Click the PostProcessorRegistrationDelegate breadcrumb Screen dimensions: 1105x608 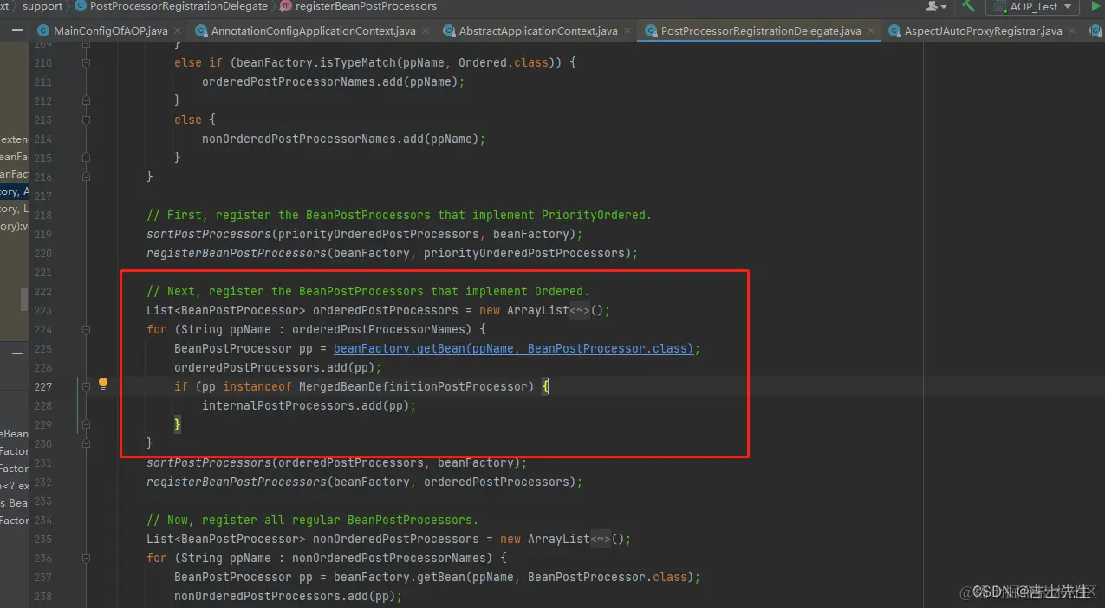coord(179,6)
